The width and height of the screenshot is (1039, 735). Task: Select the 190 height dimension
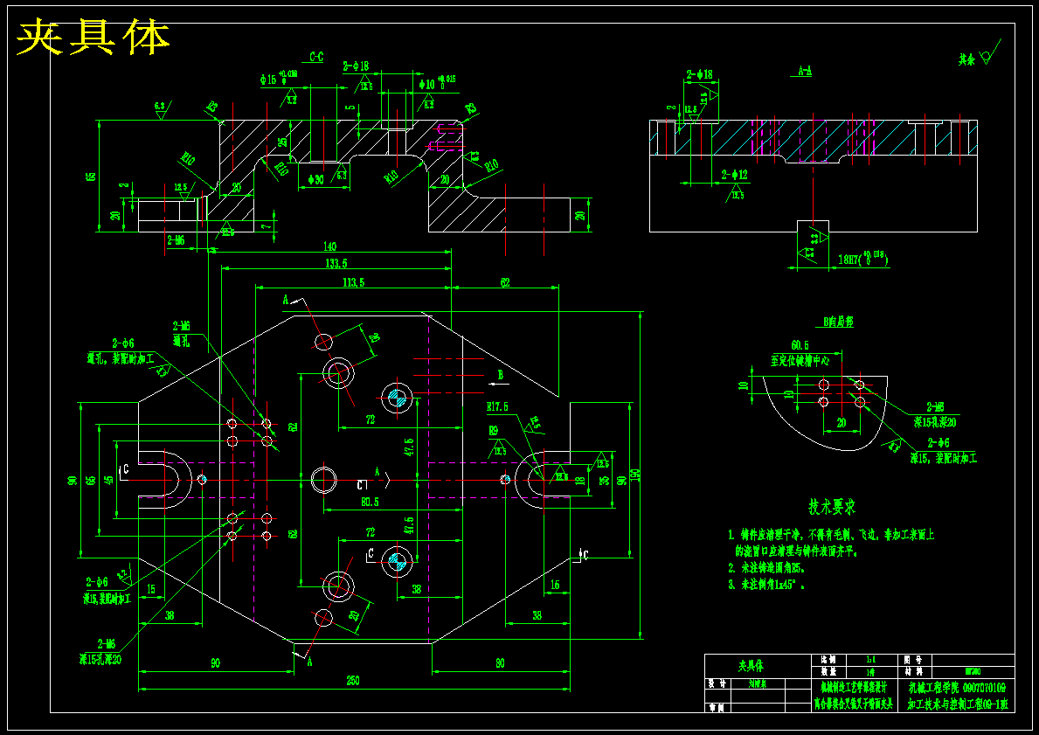(635, 475)
